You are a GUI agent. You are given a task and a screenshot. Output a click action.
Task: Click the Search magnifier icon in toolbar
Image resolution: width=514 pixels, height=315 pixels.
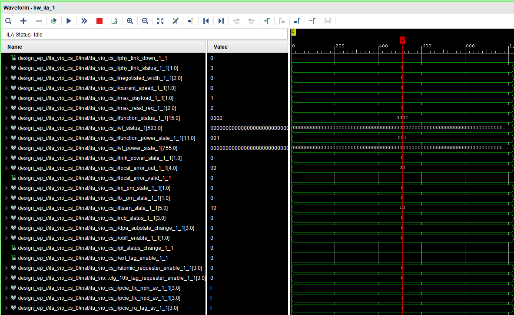[x=8, y=21]
